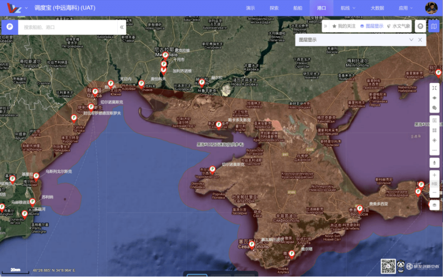Focus the 搜索船舶、港口 search field
This screenshot has height=277, width=443.
pyautogui.click(x=68, y=27)
